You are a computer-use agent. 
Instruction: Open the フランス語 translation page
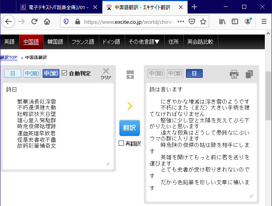point(83,42)
